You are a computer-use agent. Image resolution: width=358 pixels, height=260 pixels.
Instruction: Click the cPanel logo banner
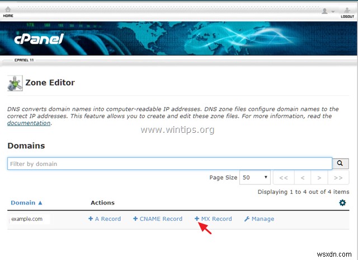40,40
